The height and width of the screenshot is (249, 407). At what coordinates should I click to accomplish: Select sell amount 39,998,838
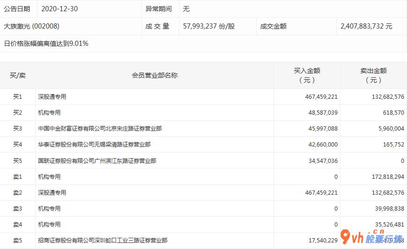click(x=389, y=209)
